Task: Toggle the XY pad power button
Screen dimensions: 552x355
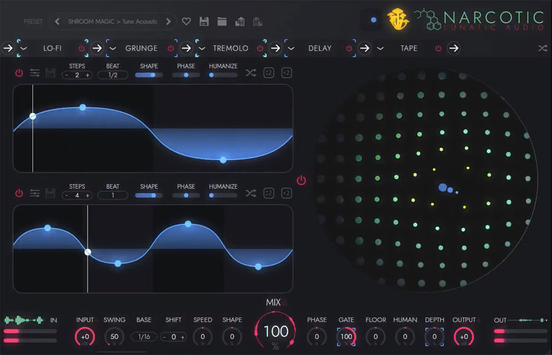Action: click(301, 180)
